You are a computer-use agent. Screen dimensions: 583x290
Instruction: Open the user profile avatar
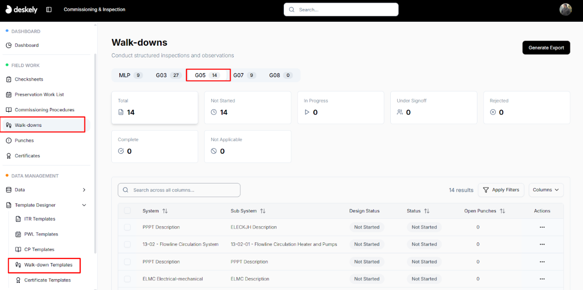pyautogui.click(x=565, y=9)
